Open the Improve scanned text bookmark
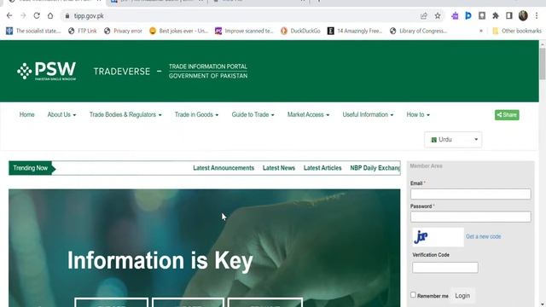Image resolution: width=546 pixels, height=307 pixels. (244, 31)
